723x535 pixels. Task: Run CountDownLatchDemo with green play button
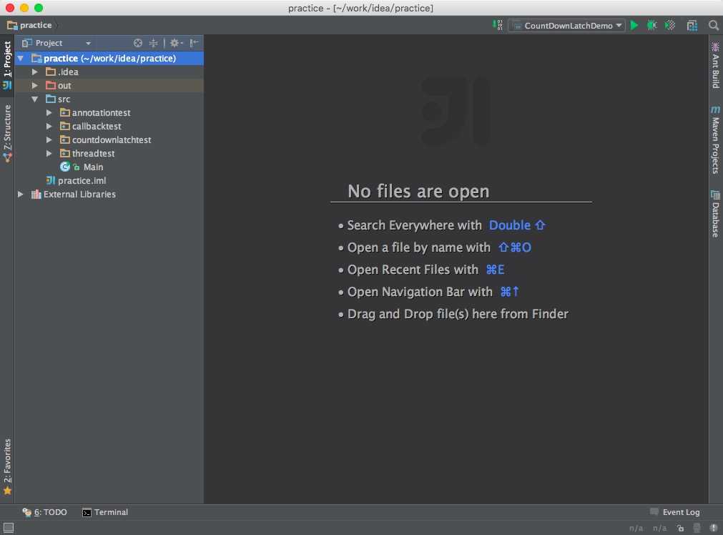tap(634, 25)
